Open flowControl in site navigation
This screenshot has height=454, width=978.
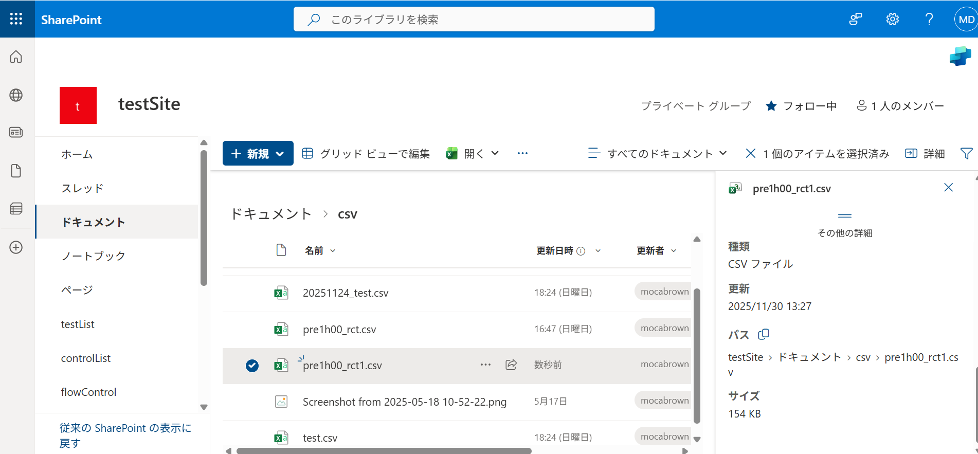pos(88,392)
